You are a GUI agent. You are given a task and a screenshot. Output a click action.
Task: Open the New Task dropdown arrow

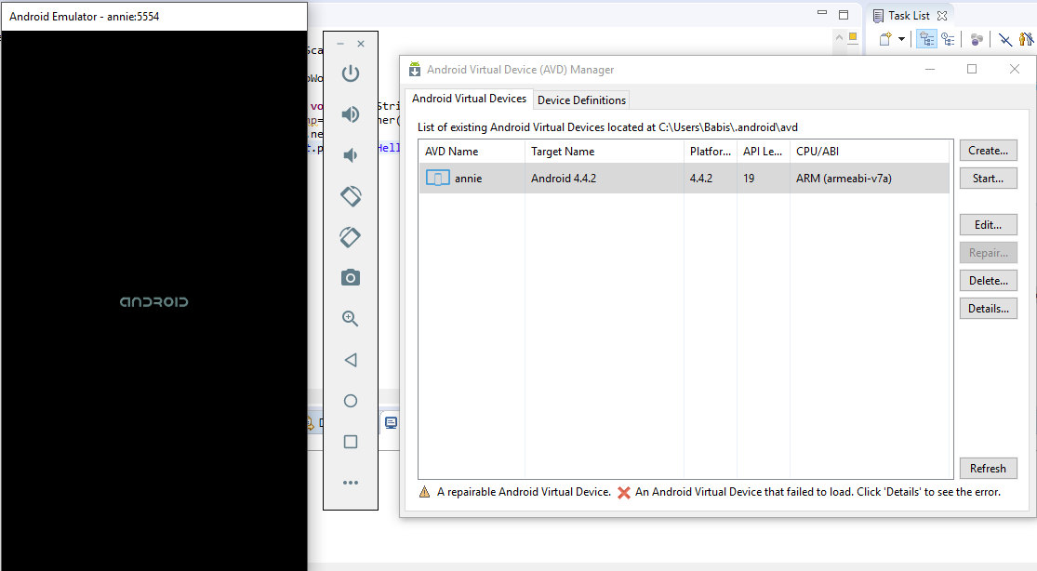click(x=901, y=40)
